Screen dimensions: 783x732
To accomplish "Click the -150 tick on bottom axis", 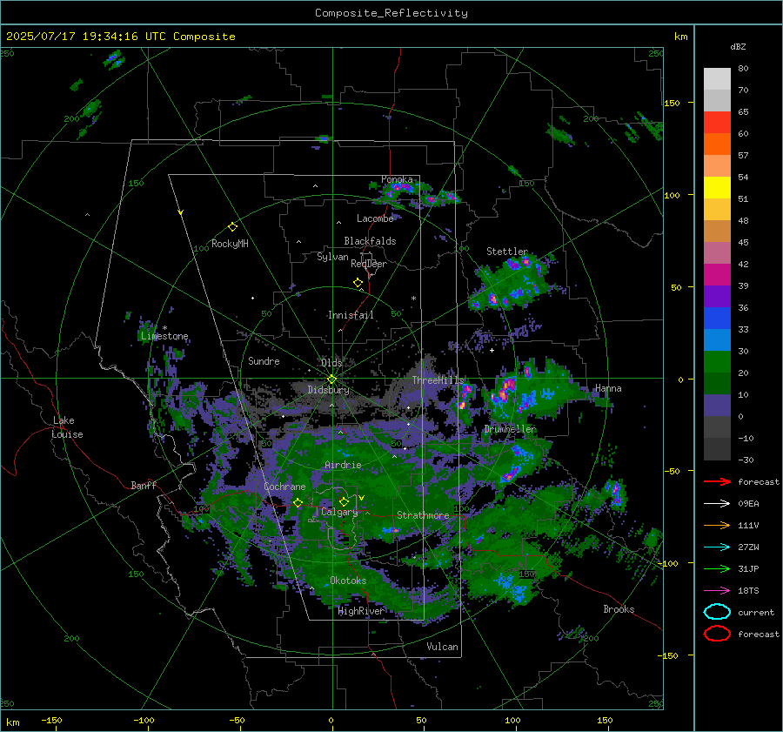I will (51, 721).
